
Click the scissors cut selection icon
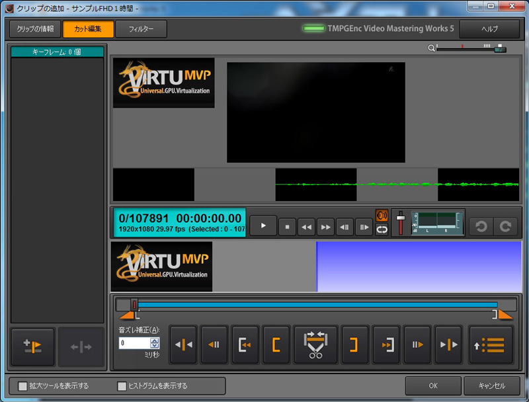[315, 344]
